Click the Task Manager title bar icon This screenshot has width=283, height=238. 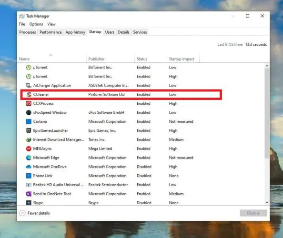22,16
